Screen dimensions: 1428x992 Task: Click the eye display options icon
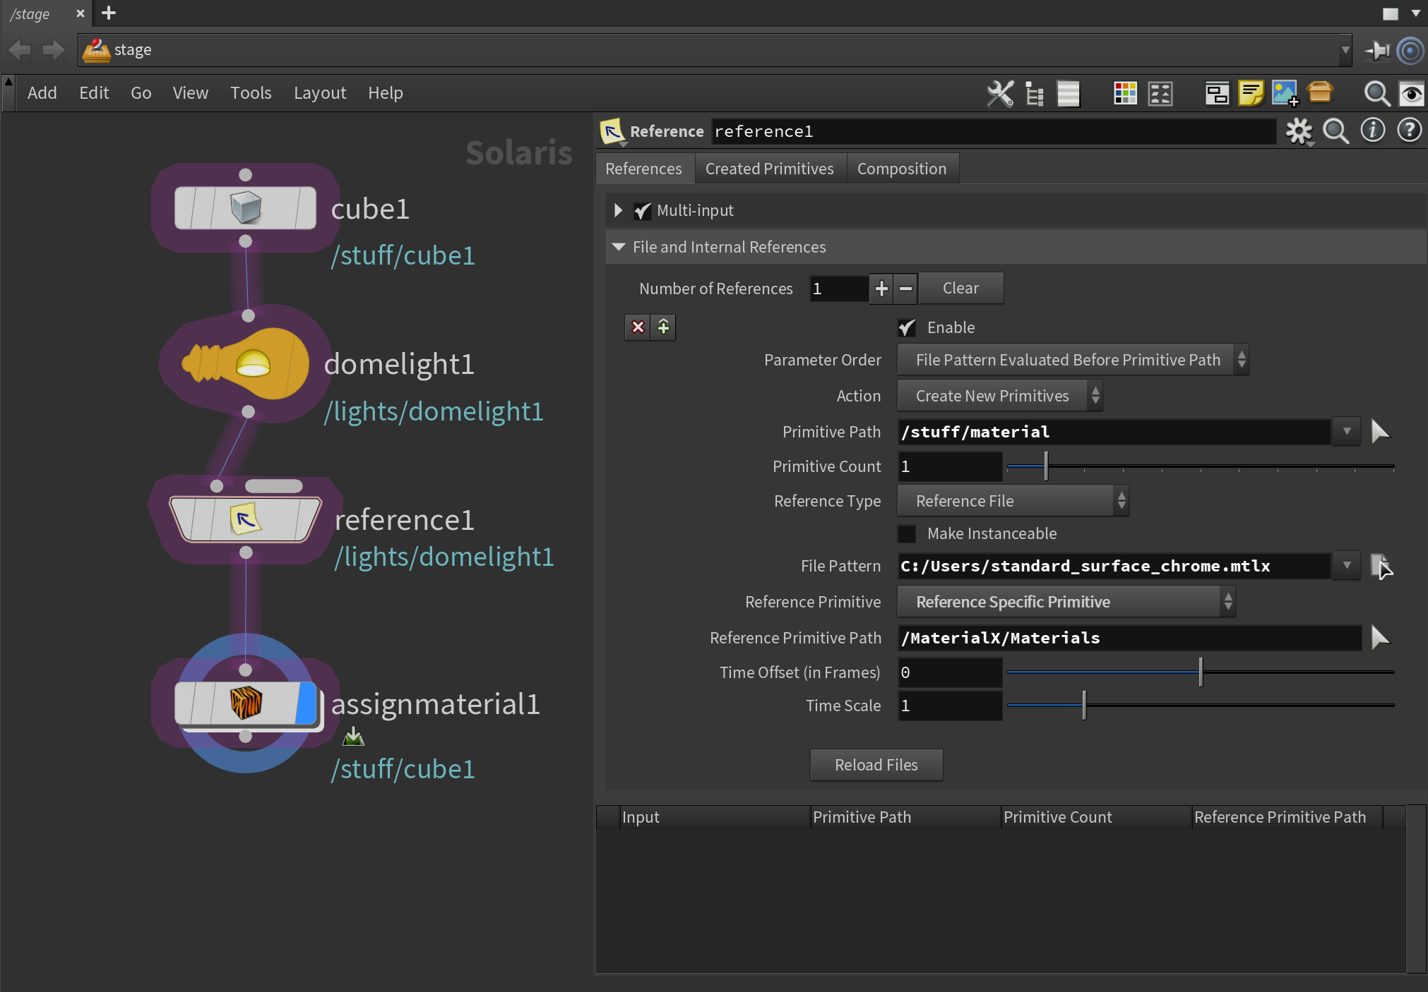coord(1411,93)
